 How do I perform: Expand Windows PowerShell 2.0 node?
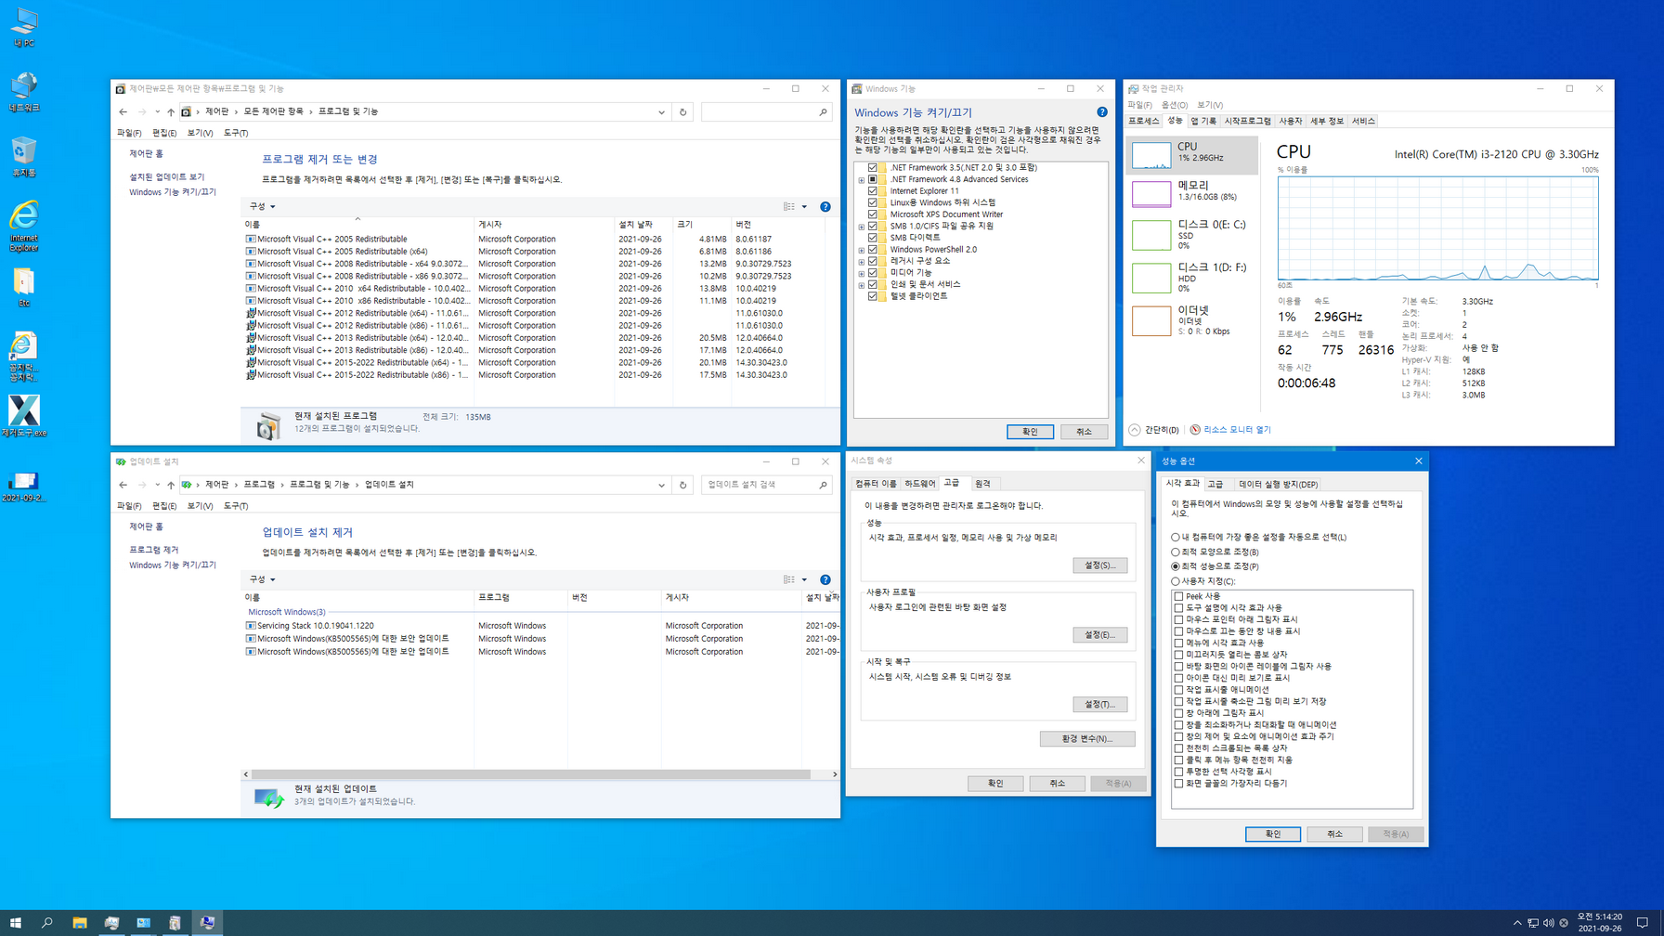pyautogui.click(x=862, y=250)
